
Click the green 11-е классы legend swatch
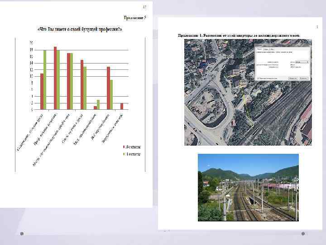124,154
